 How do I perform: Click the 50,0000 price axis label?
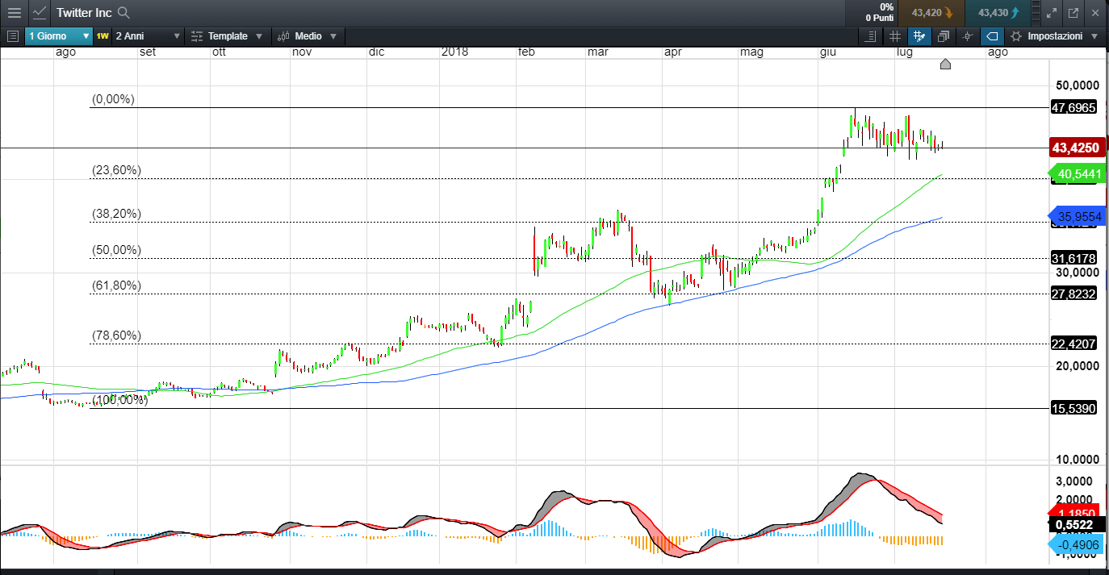tap(1078, 85)
